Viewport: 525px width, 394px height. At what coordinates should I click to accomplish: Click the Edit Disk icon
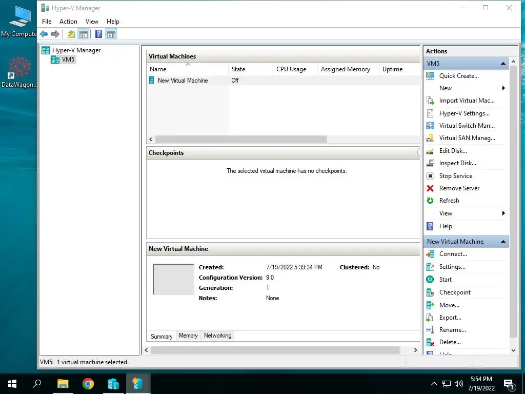coord(430,151)
